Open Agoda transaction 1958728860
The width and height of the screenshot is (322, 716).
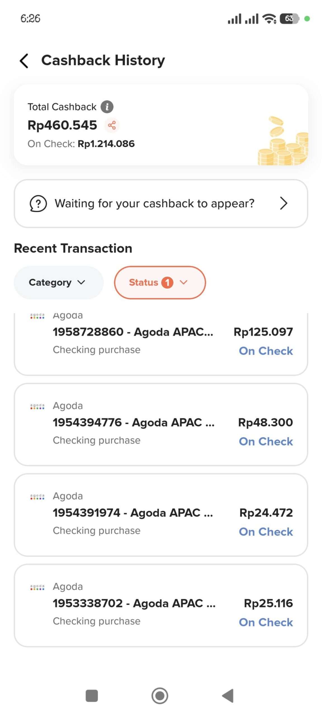133,332
